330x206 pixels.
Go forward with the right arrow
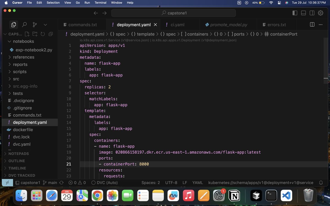104,13
